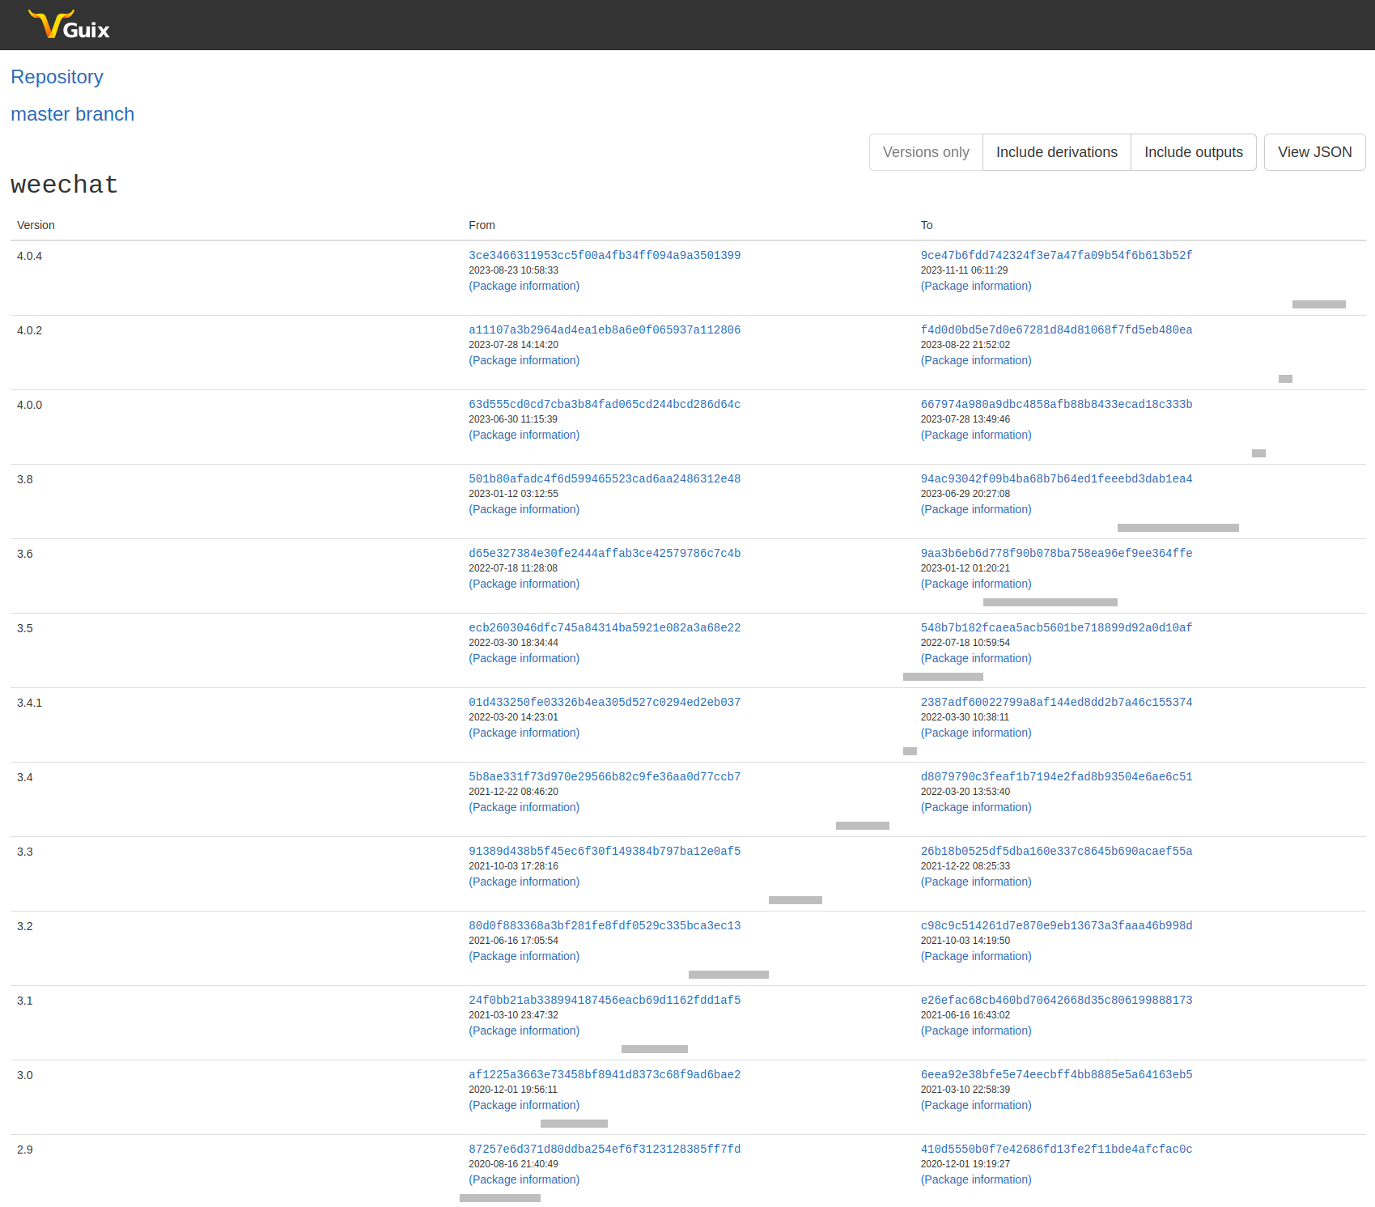The image size is (1375, 1207).
Task: Click the Version column header
Action: (36, 225)
